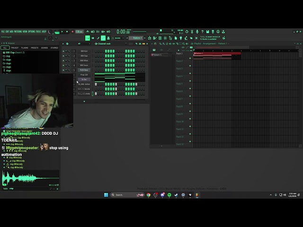
Task: Open Spotify from the taskbar
Action: coord(169,195)
